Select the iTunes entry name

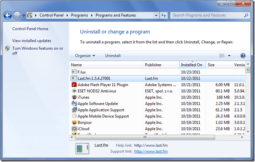83,97
